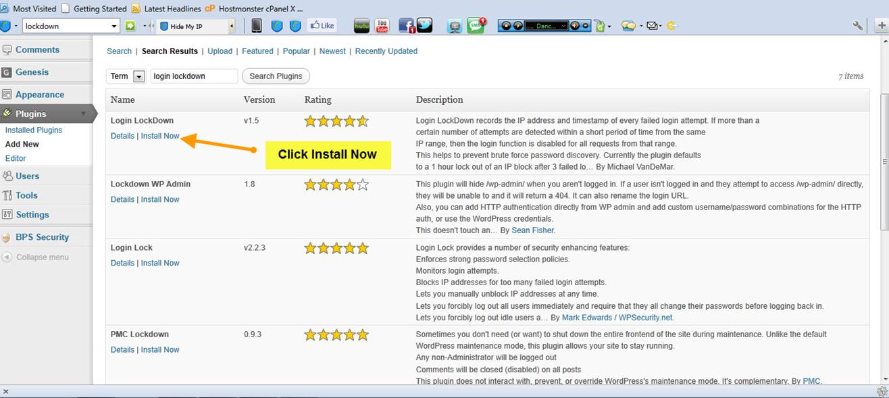Click the Hulu toolbar icon
This screenshot has width=889, height=398.
pyautogui.click(x=361, y=26)
